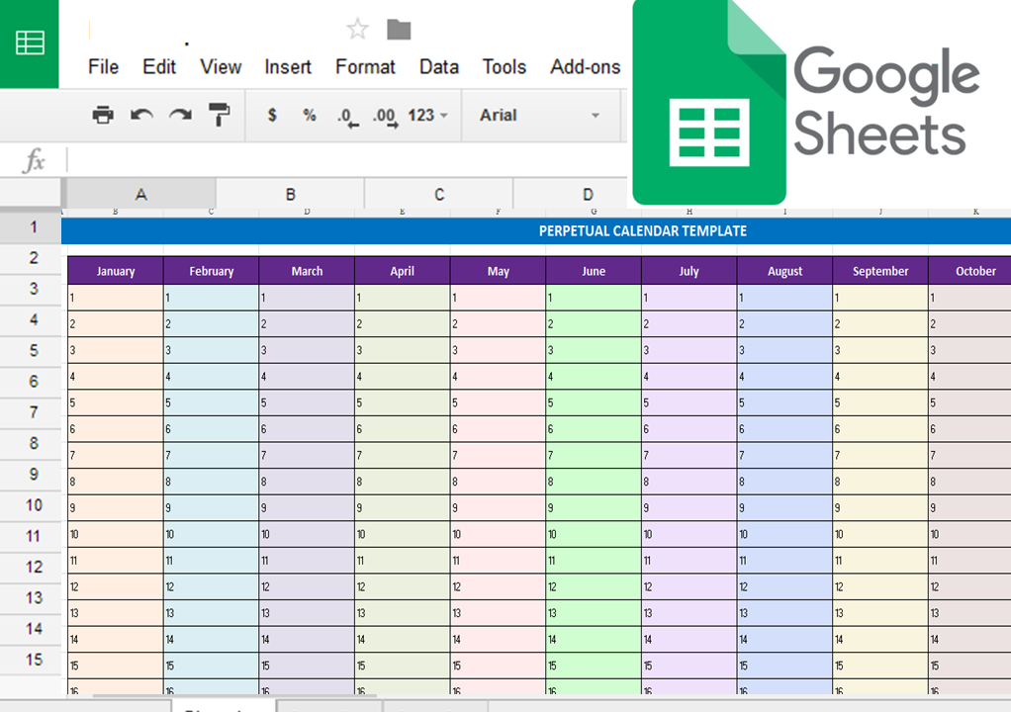The image size is (1011, 712).
Task: Open the File menu
Action: (103, 66)
